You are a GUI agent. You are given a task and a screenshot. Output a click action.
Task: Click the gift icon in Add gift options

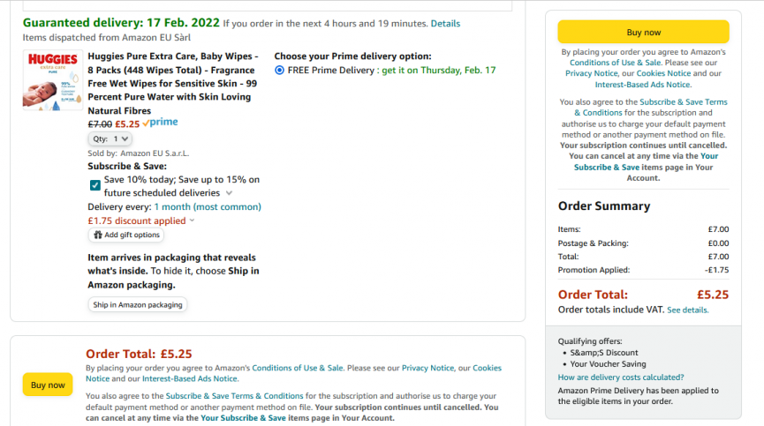pos(98,235)
